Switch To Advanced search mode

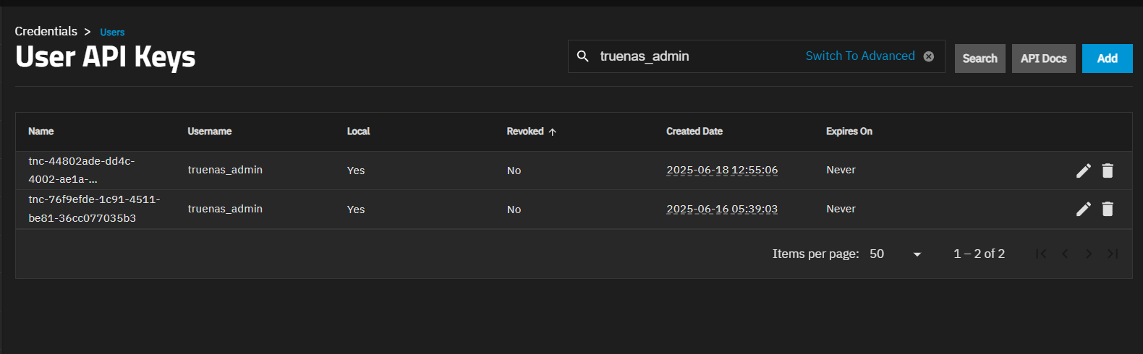pyautogui.click(x=860, y=56)
